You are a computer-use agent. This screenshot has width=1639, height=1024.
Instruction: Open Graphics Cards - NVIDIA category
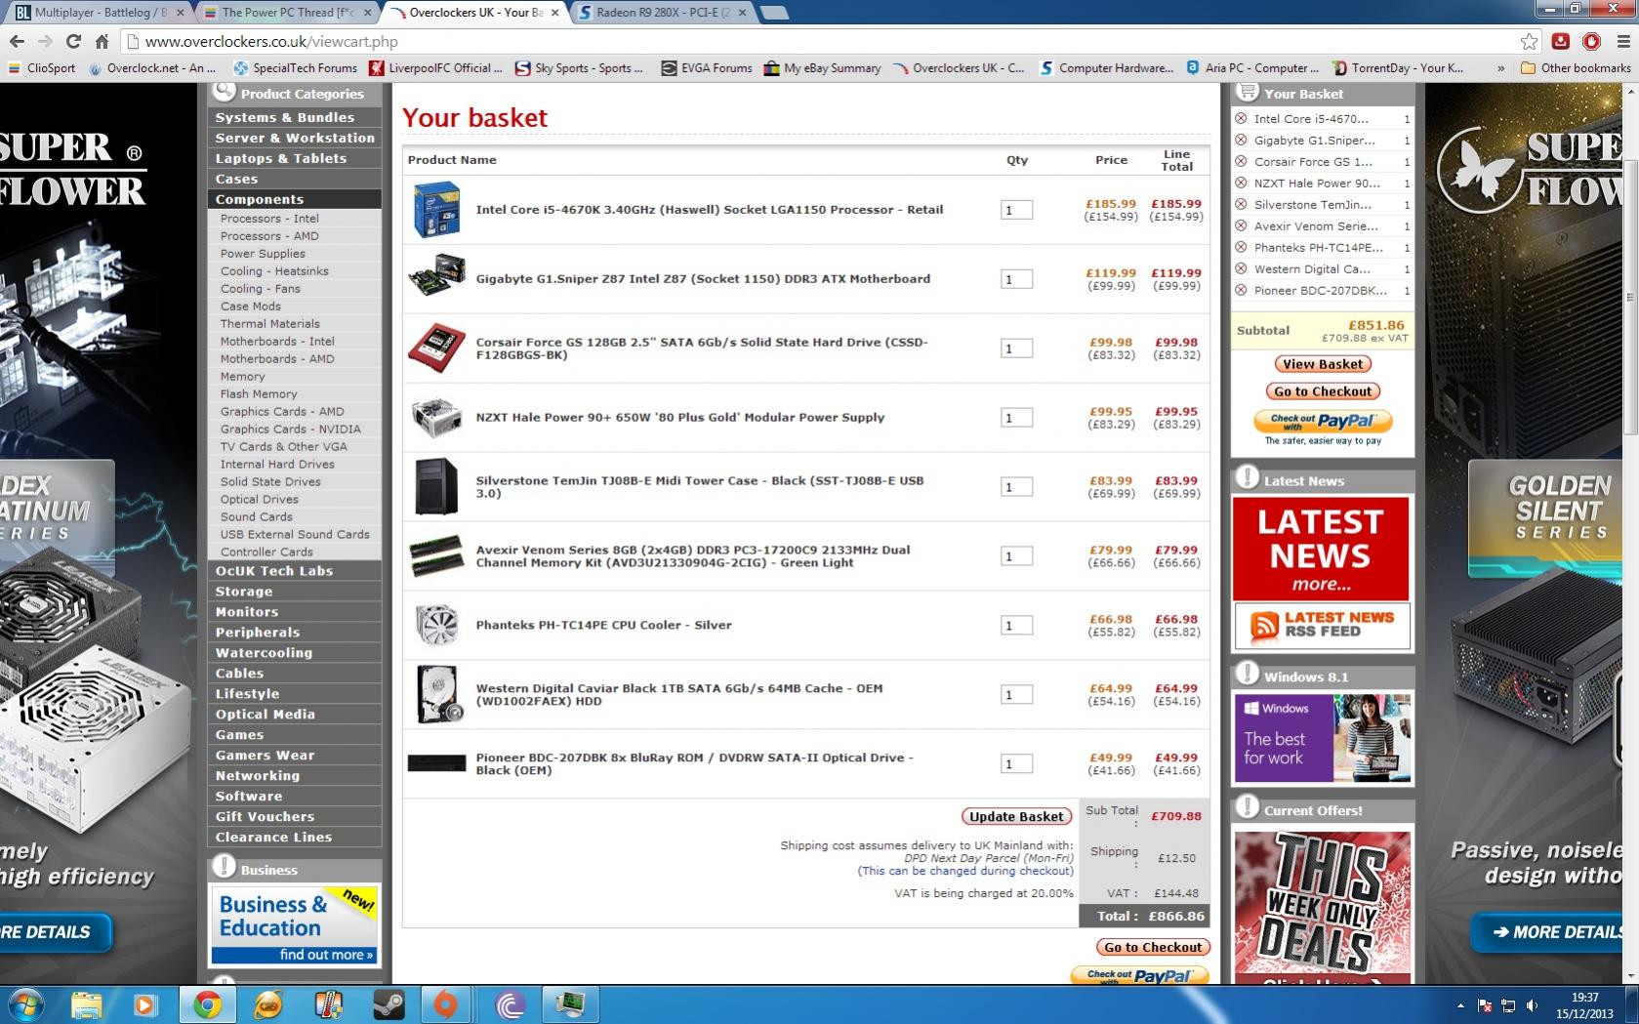tap(290, 429)
